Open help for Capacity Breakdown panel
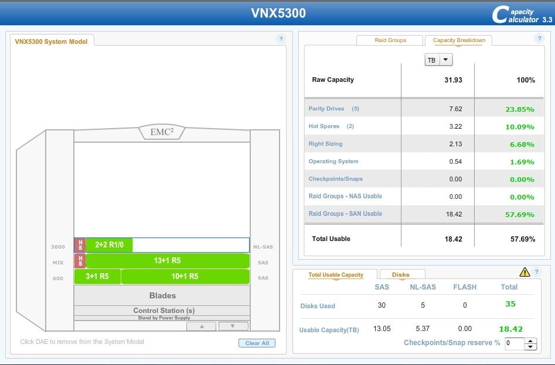The width and height of the screenshot is (555, 365). pos(539,38)
